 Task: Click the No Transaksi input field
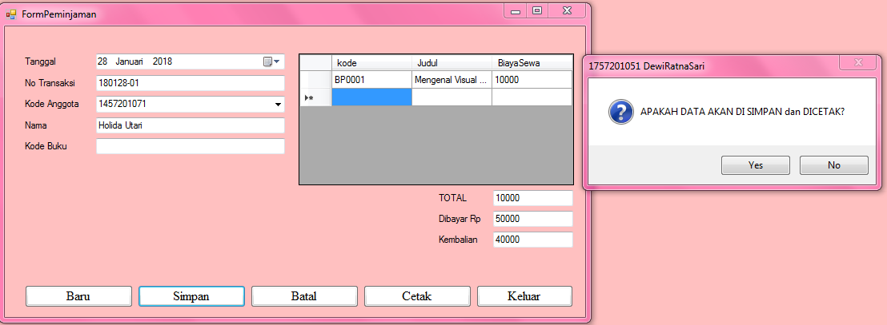coord(190,83)
